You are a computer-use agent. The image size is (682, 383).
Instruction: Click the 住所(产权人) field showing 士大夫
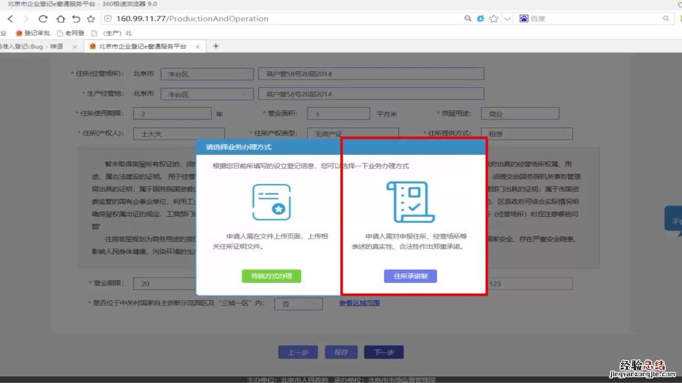[179, 134]
